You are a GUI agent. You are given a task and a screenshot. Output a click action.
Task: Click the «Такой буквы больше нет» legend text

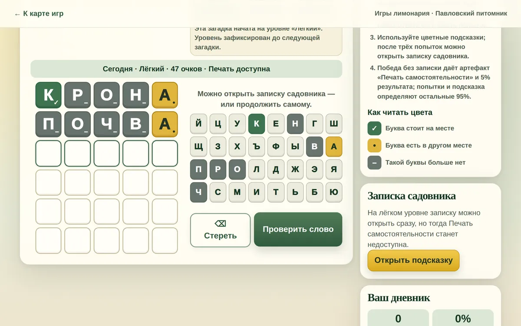point(425,163)
